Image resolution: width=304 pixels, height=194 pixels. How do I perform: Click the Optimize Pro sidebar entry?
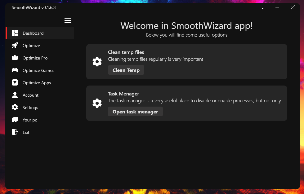click(x=35, y=58)
